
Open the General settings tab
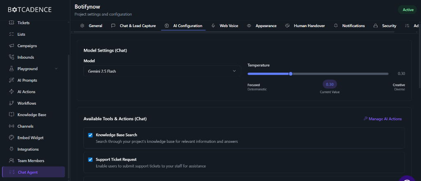(91, 26)
